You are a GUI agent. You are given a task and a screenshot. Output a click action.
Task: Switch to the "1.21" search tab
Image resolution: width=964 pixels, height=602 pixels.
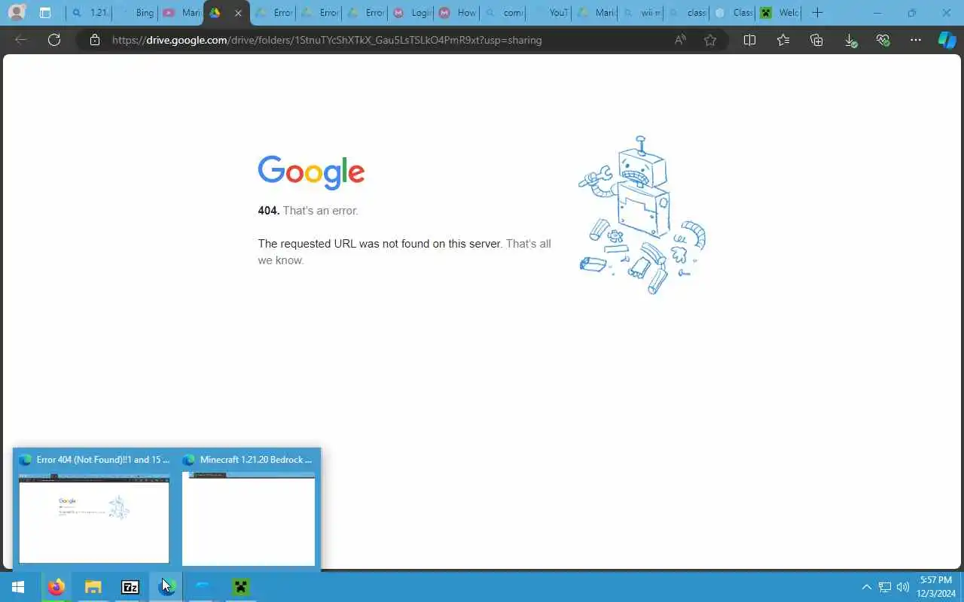coord(89,13)
